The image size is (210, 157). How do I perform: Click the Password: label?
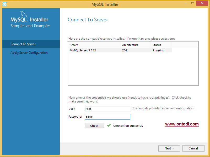point(75,117)
